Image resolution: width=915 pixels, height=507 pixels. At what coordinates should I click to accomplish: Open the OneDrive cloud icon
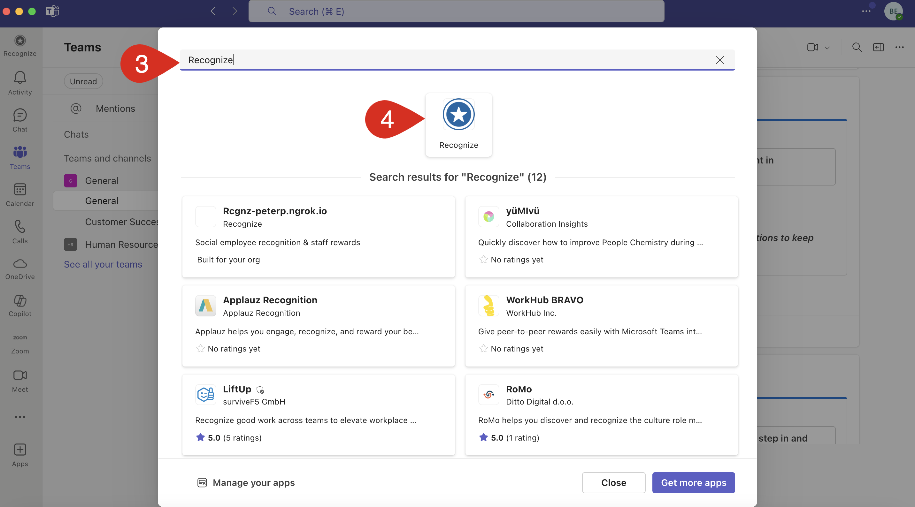tap(20, 269)
